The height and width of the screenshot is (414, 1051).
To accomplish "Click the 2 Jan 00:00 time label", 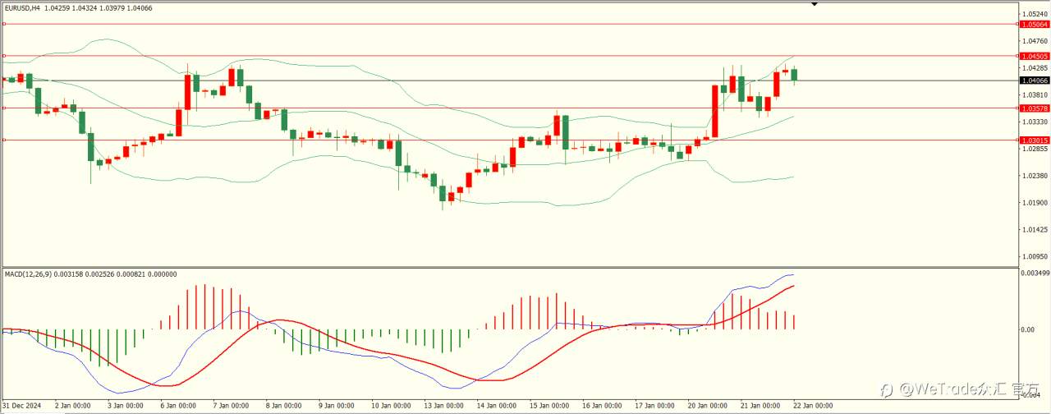I will (x=72, y=406).
